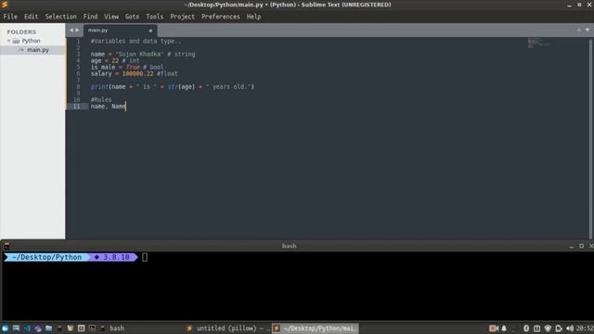This screenshot has width=594, height=334.
Task: Maximize the bash terminal window
Action: (x=582, y=246)
